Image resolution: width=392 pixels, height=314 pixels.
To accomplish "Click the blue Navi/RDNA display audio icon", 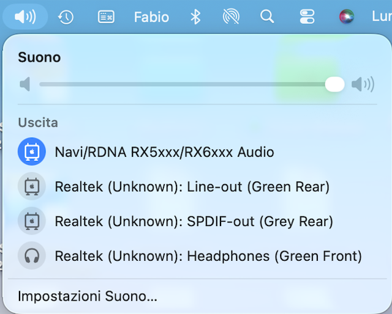I will pos(32,152).
